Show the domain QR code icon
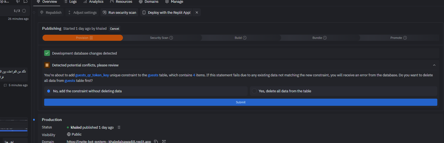 (x=164, y=141)
